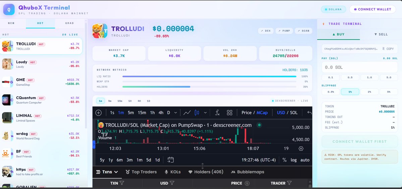Open the KOLs tab
The image size is (402, 189).
[x=173, y=172]
